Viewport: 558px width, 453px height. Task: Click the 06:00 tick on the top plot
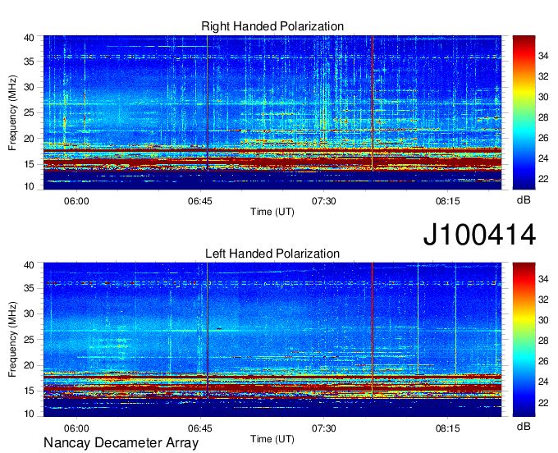(76, 201)
